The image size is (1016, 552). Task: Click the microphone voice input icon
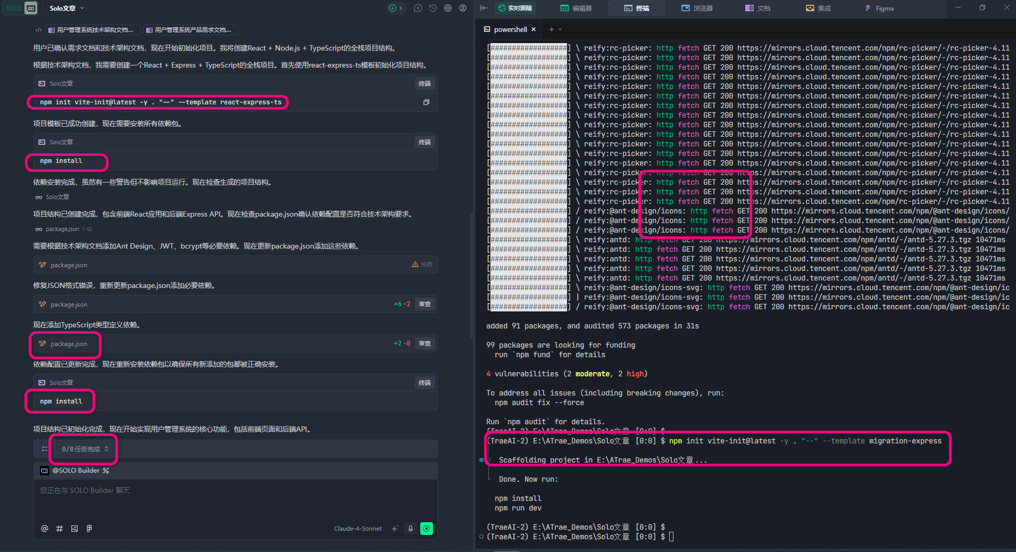coord(411,529)
